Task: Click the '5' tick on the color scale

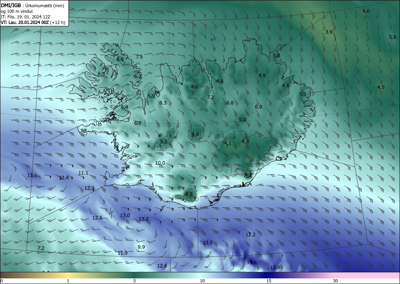Action: pyautogui.click(x=134, y=281)
